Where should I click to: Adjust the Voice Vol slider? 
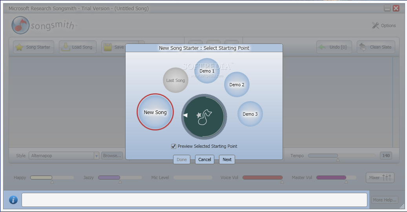263,178
